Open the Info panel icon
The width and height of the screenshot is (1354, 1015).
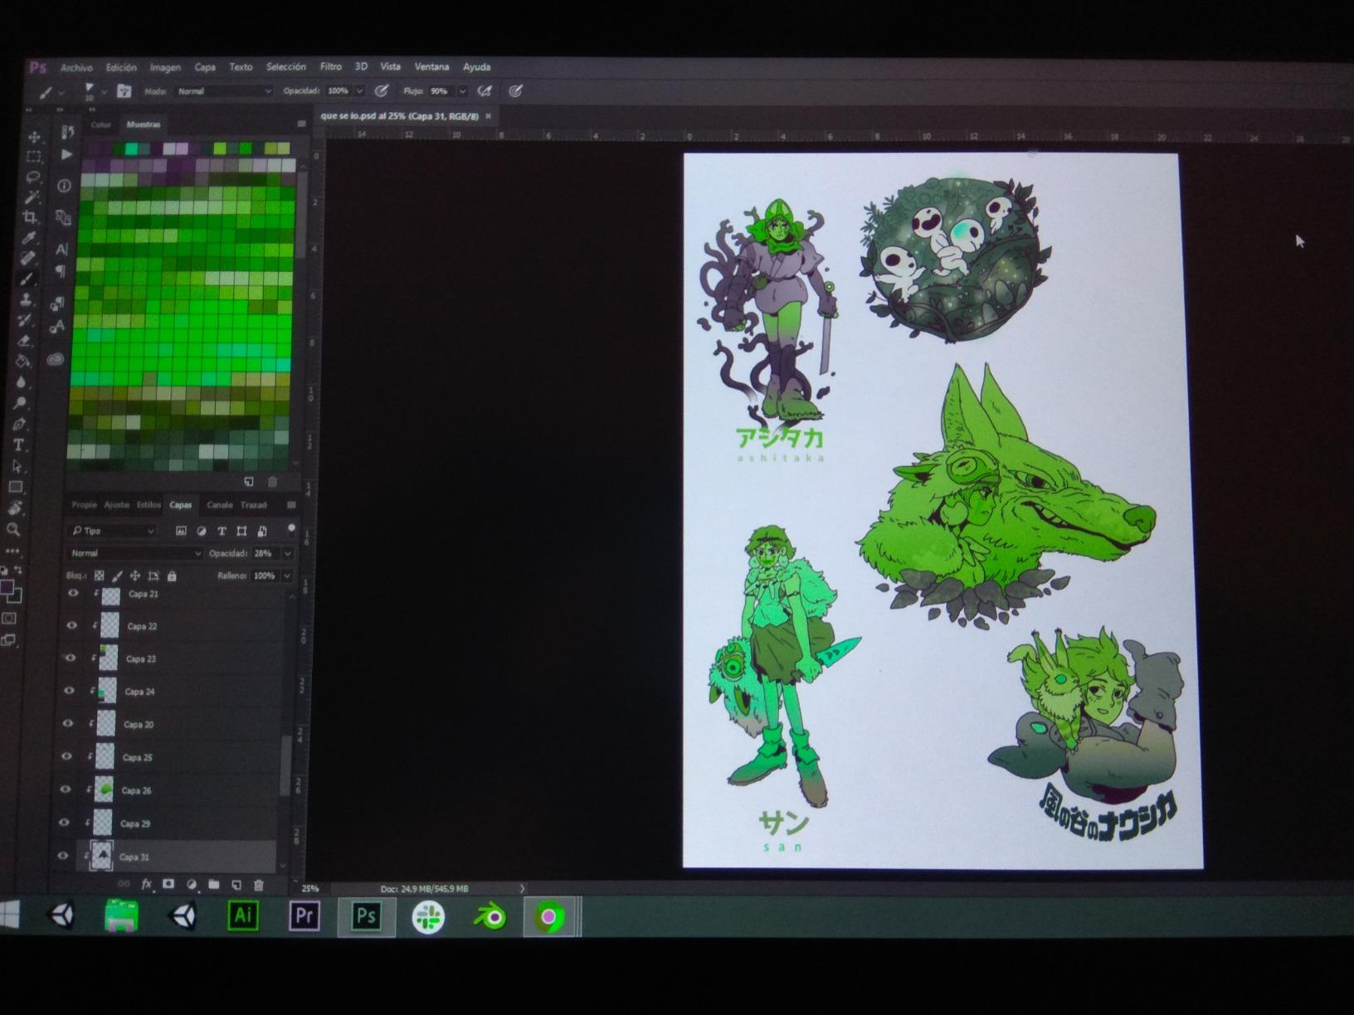[x=64, y=186]
